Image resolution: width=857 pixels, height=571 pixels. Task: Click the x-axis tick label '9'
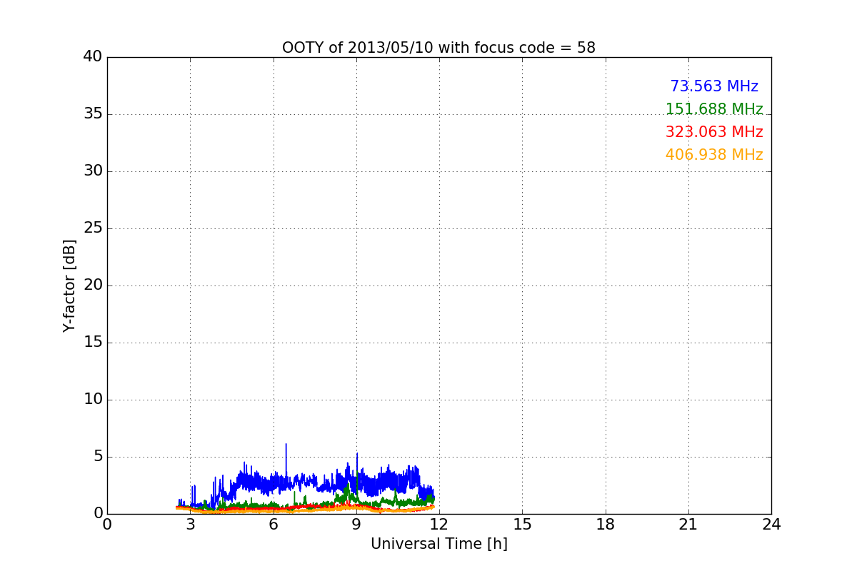[356, 525]
